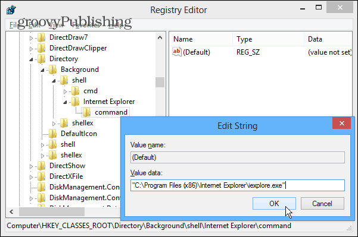The width and height of the screenshot is (358, 237).
Task: Click the Value name field showing (Default)
Action: click(238, 157)
